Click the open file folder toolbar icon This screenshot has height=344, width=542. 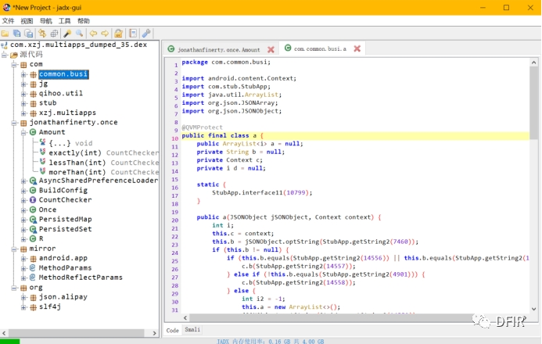pos(5,34)
